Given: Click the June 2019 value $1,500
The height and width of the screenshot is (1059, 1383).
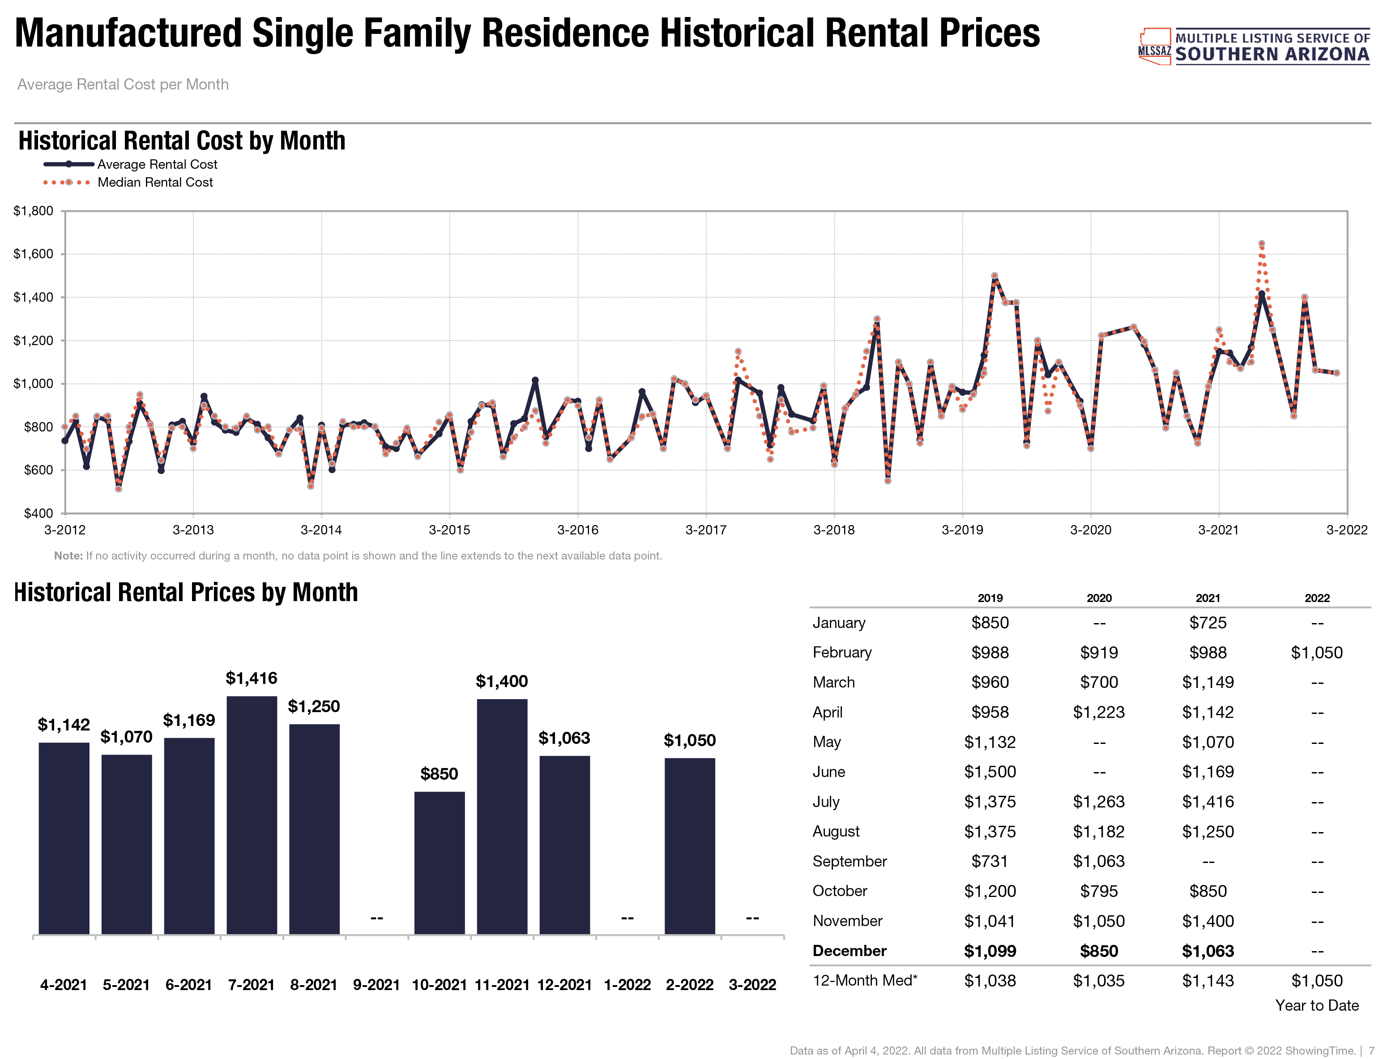Looking at the screenshot, I should coord(990,772).
